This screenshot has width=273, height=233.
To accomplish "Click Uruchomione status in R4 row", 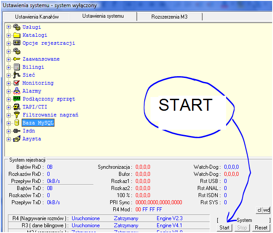I will tap(86, 218).
